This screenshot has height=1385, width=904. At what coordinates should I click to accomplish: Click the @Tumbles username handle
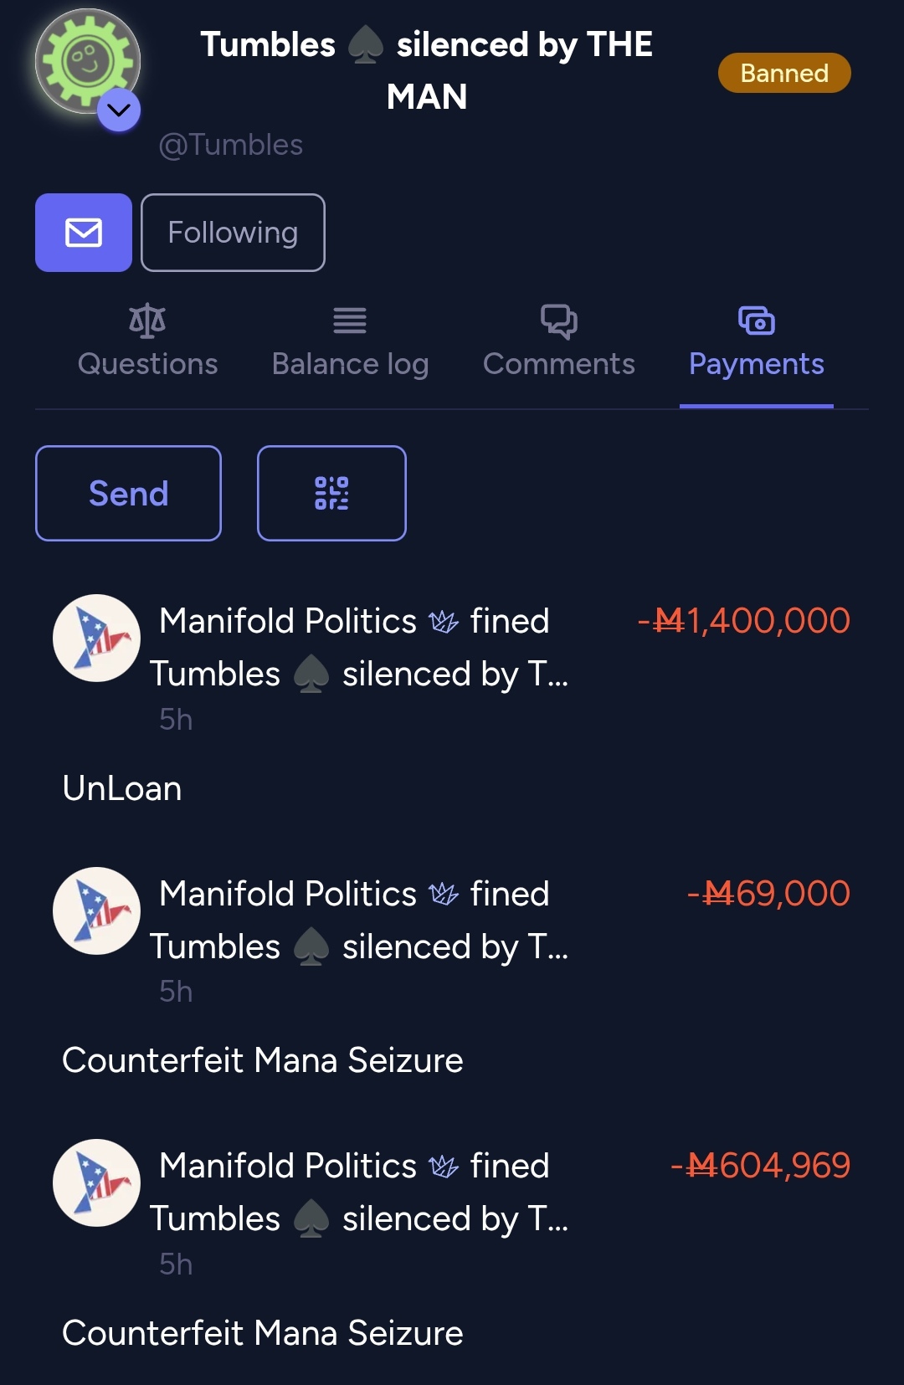pyautogui.click(x=231, y=145)
